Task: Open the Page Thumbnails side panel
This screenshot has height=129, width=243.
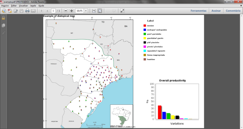Action: (3, 25)
